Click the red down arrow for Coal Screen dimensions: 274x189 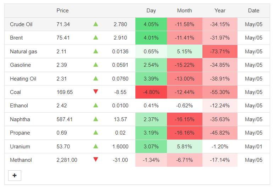coord(96,91)
